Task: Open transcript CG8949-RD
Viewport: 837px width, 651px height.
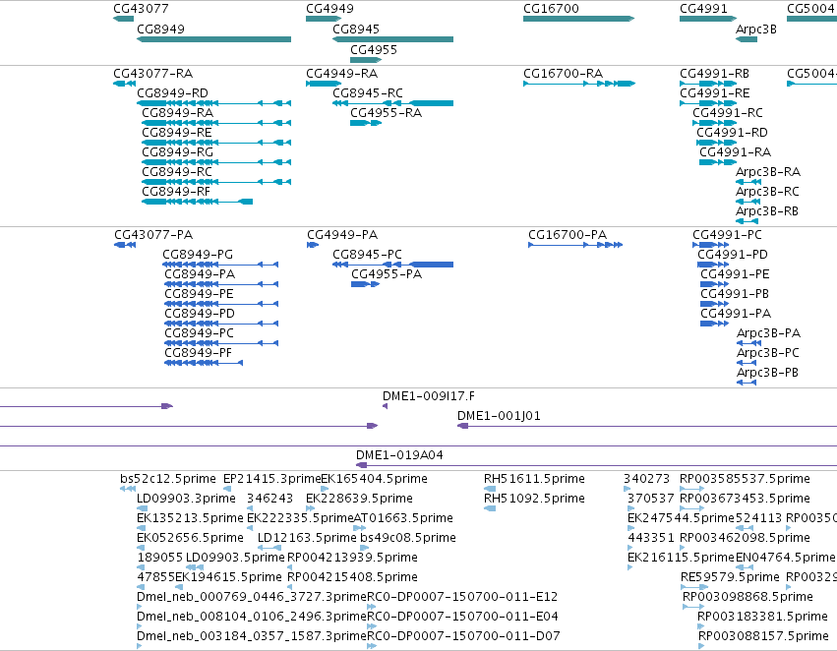Action: click(172, 93)
